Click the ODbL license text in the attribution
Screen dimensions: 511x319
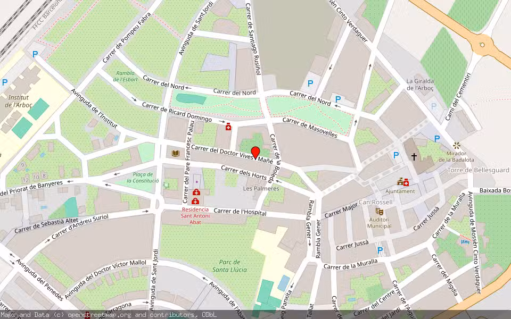pos(209,314)
